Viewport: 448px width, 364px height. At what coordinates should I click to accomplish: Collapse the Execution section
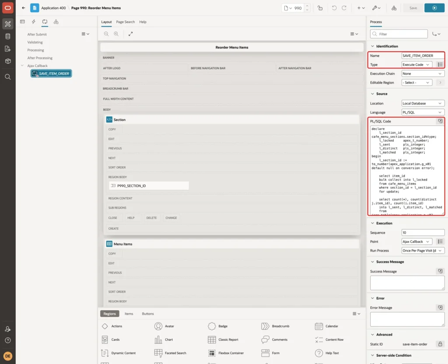[372, 223]
